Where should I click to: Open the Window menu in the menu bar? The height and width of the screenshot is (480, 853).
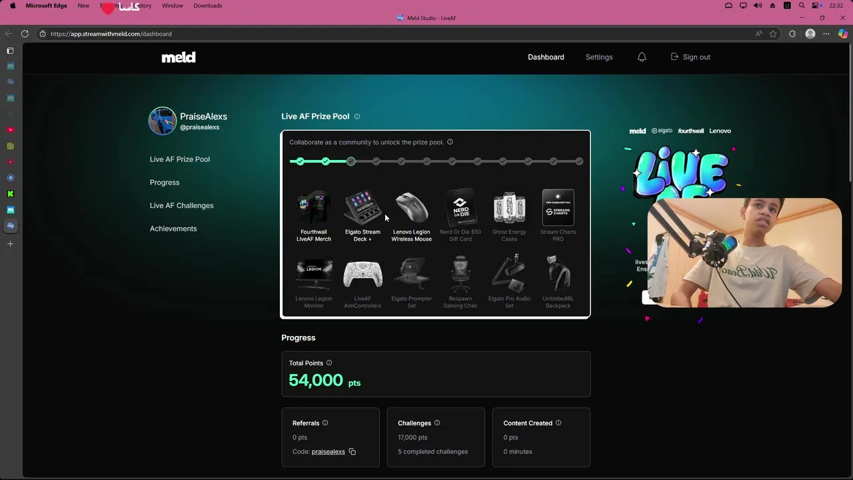coord(172,5)
